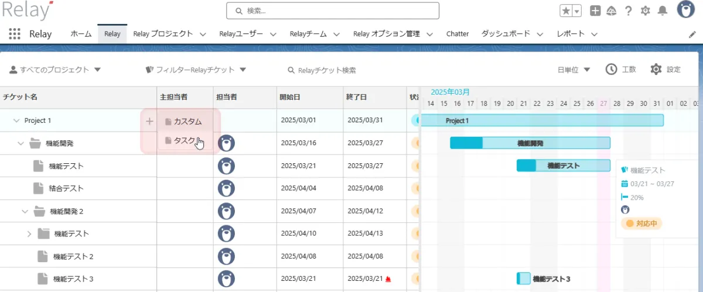
Task: Open the 設定 gear in Gantt toolbar
Action: click(x=656, y=70)
